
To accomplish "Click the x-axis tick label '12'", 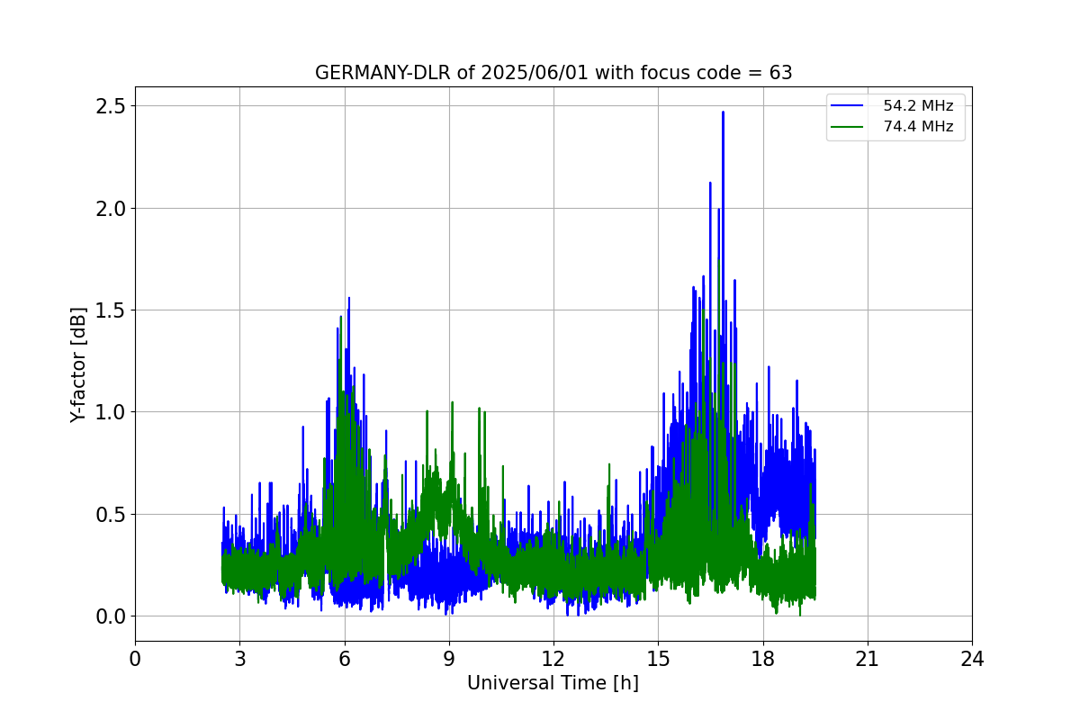I will coord(553,659).
